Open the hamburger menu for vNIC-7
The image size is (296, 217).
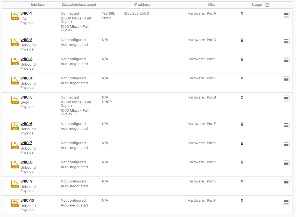click(286, 144)
